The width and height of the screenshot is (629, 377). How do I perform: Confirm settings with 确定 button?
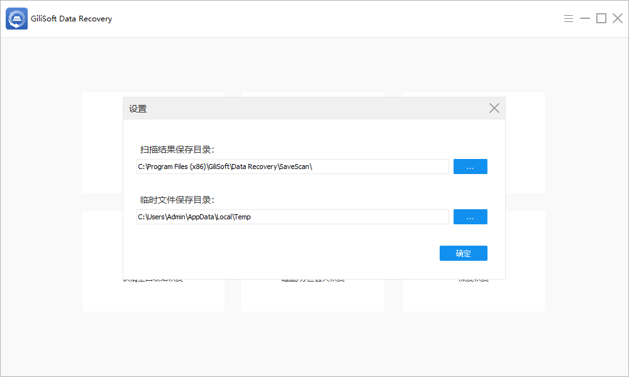(464, 253)
